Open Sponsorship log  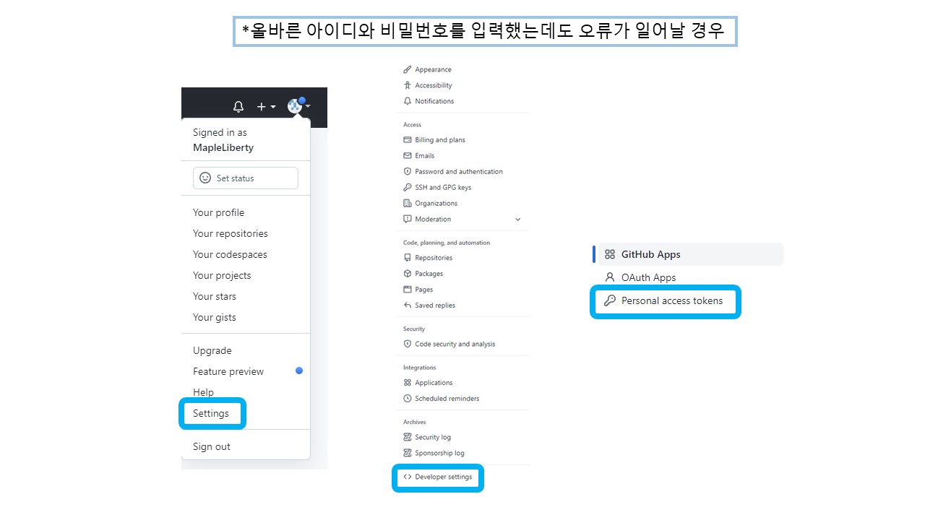point(439,454)
